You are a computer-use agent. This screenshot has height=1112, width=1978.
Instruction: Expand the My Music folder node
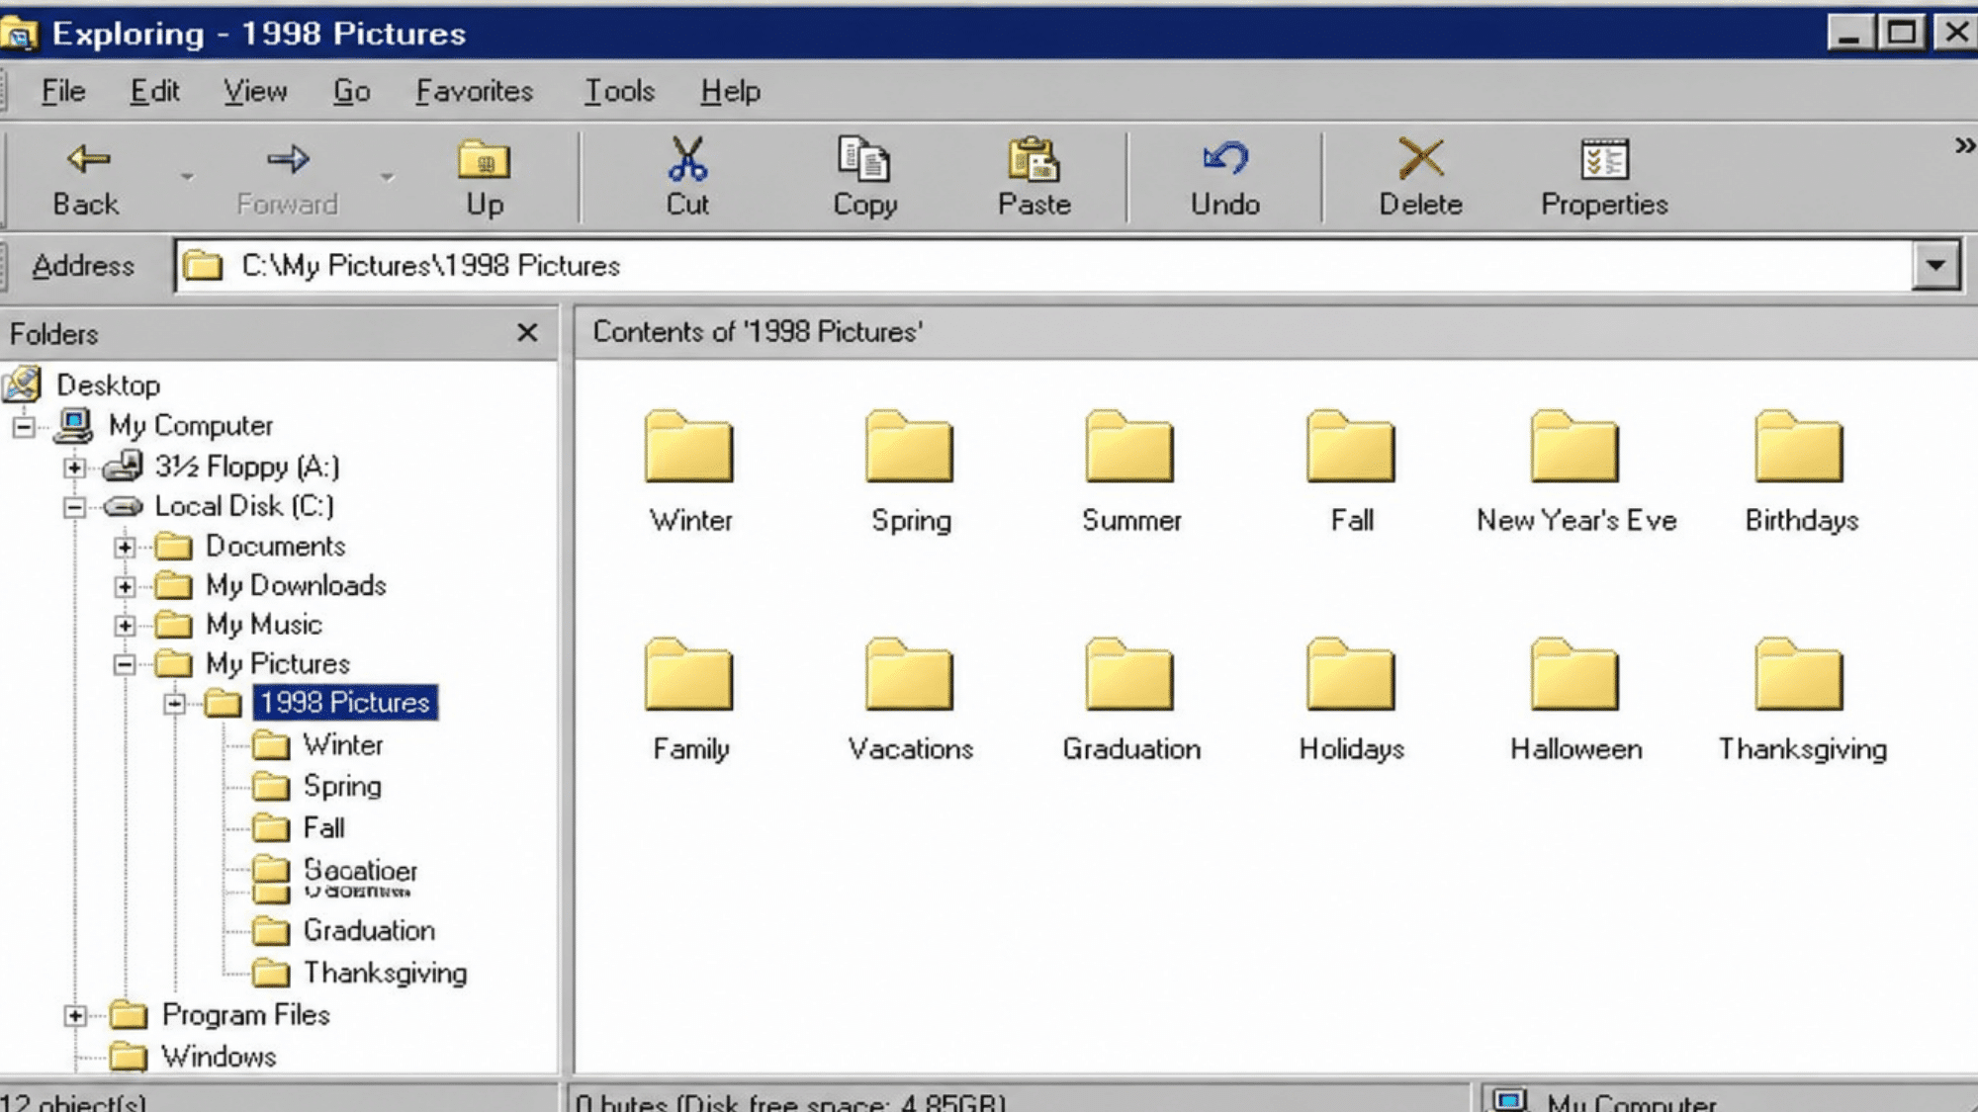125,626
